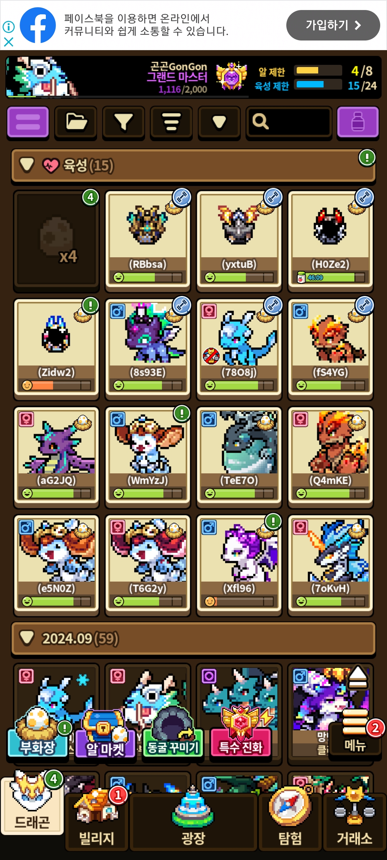
Task: Switch to 빌리지 tab
Action: 96,820
